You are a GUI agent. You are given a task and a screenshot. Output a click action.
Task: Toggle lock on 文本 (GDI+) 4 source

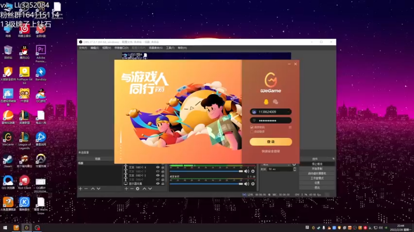(163, 167)
